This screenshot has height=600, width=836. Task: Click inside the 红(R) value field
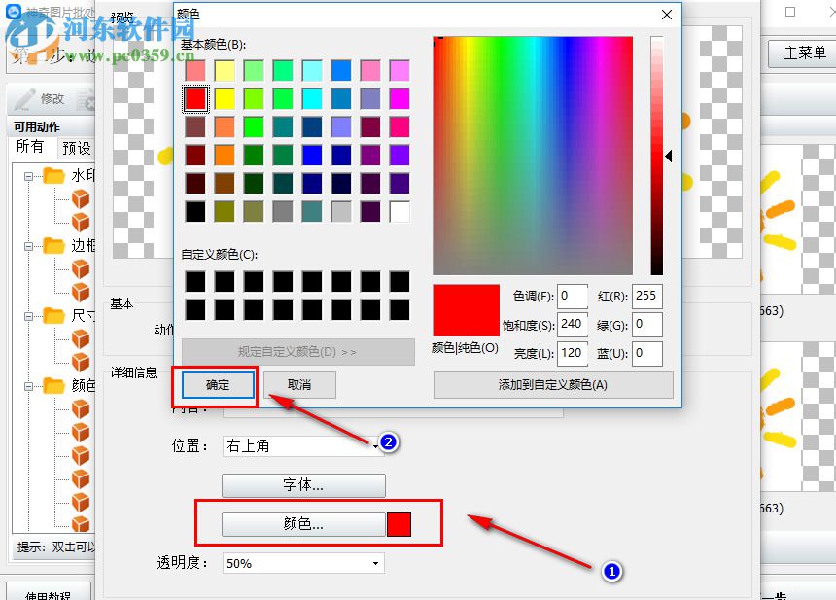pyautogui.click(x=646, y=297)
